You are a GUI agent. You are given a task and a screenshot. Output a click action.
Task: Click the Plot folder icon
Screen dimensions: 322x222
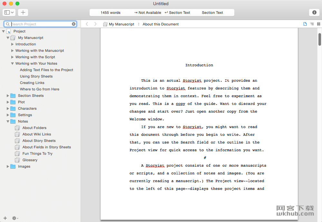[13, 102]
